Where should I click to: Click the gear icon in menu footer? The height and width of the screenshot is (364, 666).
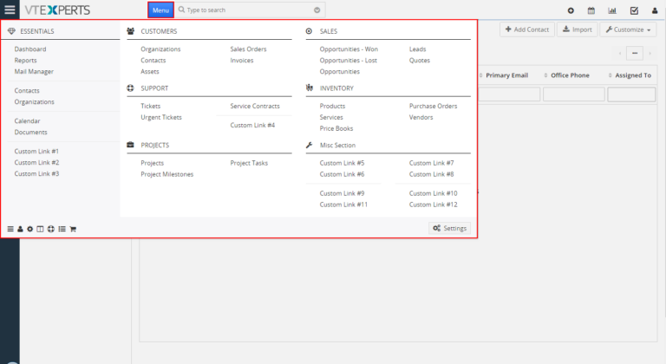coord(30,229)
